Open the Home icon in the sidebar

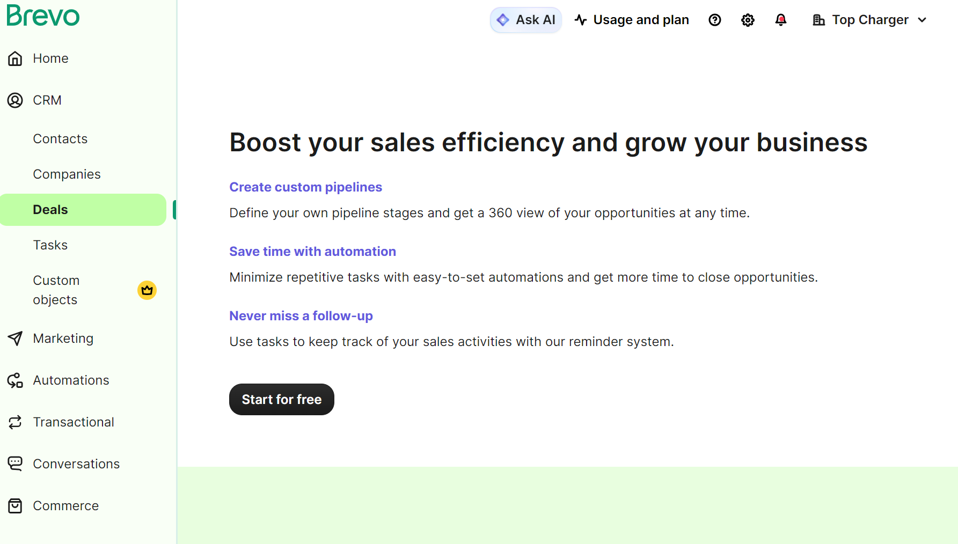[14, 58]
